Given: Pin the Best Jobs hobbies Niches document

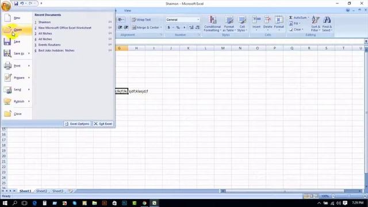Looking at the screenshot, I should (x=110, y=50).
